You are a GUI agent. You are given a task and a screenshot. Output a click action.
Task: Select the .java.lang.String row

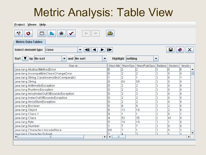coord(60,82)
